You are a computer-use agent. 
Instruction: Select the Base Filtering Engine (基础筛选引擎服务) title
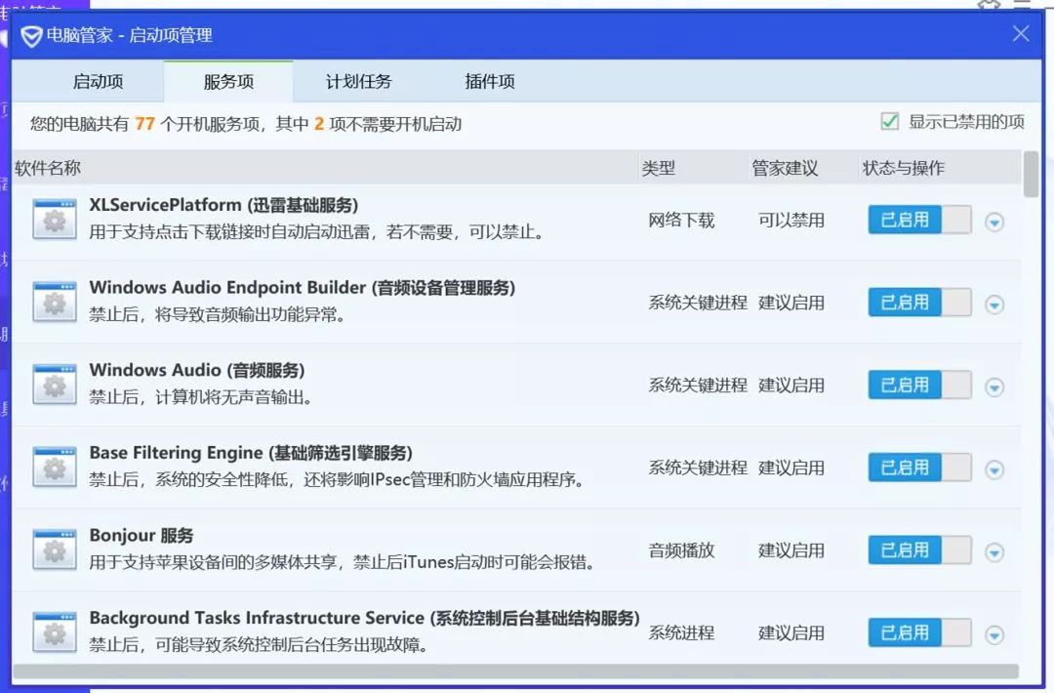251,453
